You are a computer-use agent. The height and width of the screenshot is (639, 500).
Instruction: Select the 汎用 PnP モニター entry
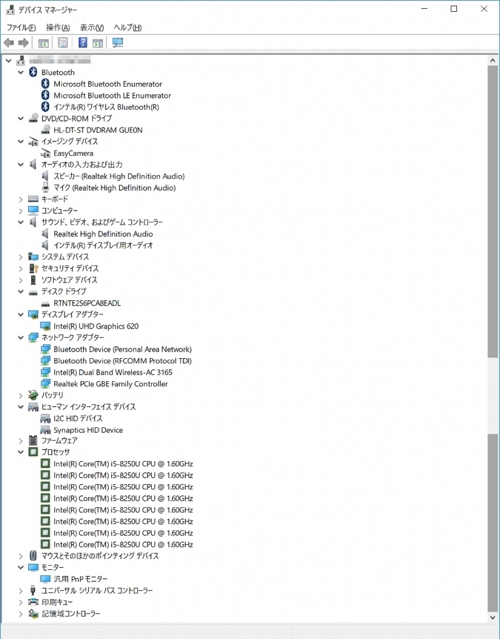point(81,578)
